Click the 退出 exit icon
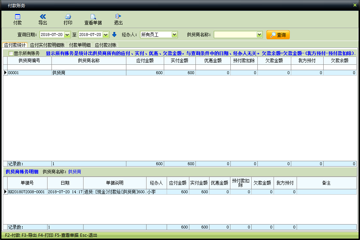360x240 pixels. (118, 17)
